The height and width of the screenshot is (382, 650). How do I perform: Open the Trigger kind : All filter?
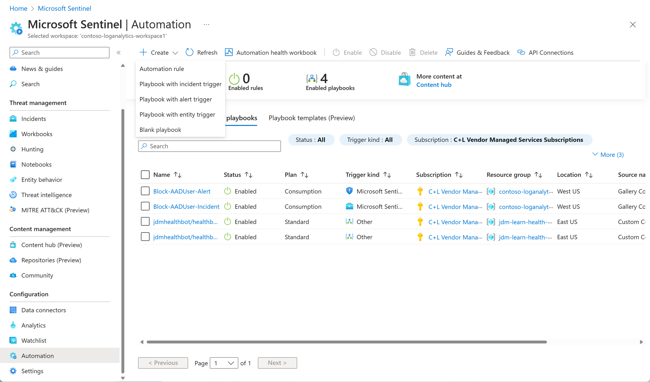(x=370, y=140)
